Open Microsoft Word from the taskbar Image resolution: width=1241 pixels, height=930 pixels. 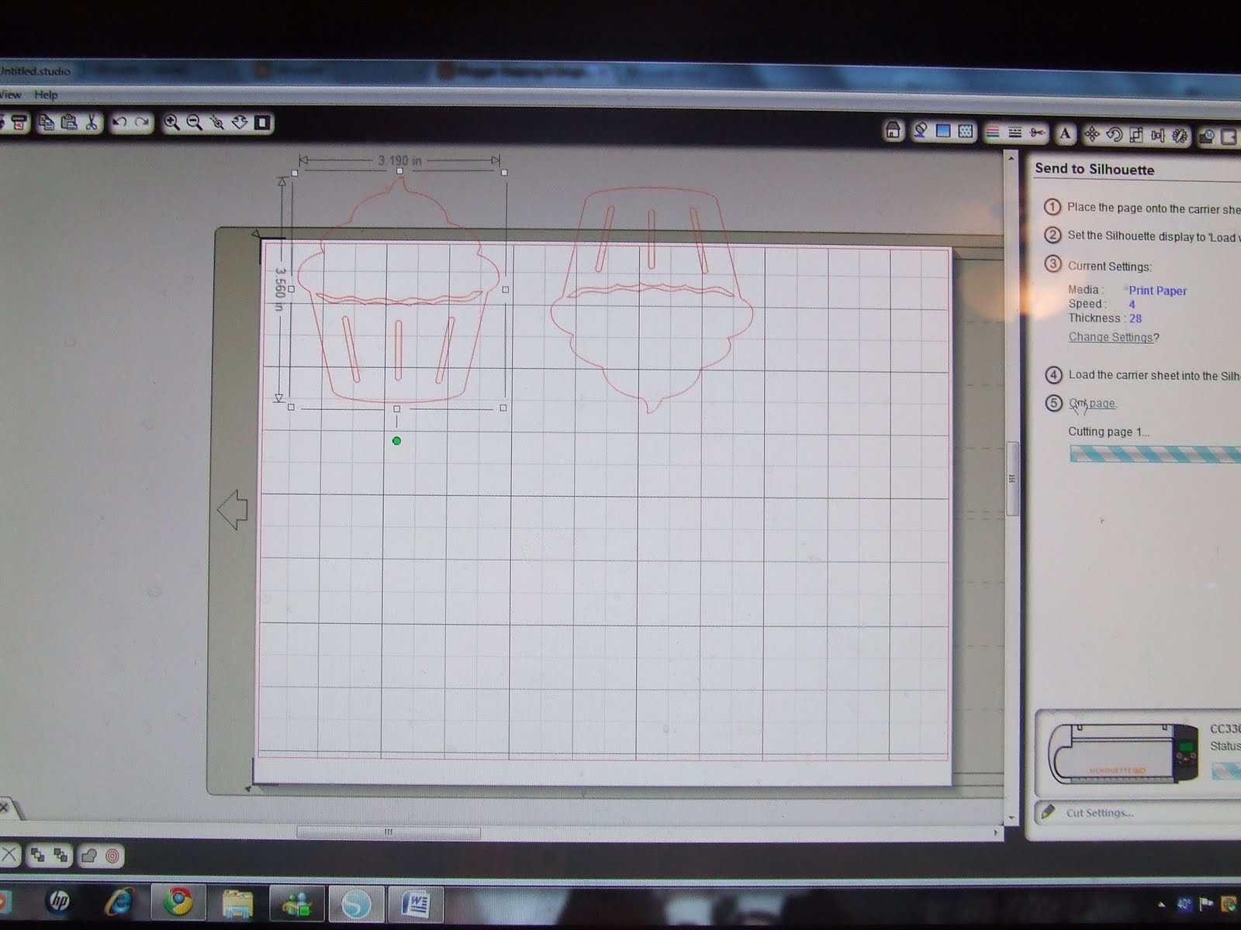click(416, 904)
